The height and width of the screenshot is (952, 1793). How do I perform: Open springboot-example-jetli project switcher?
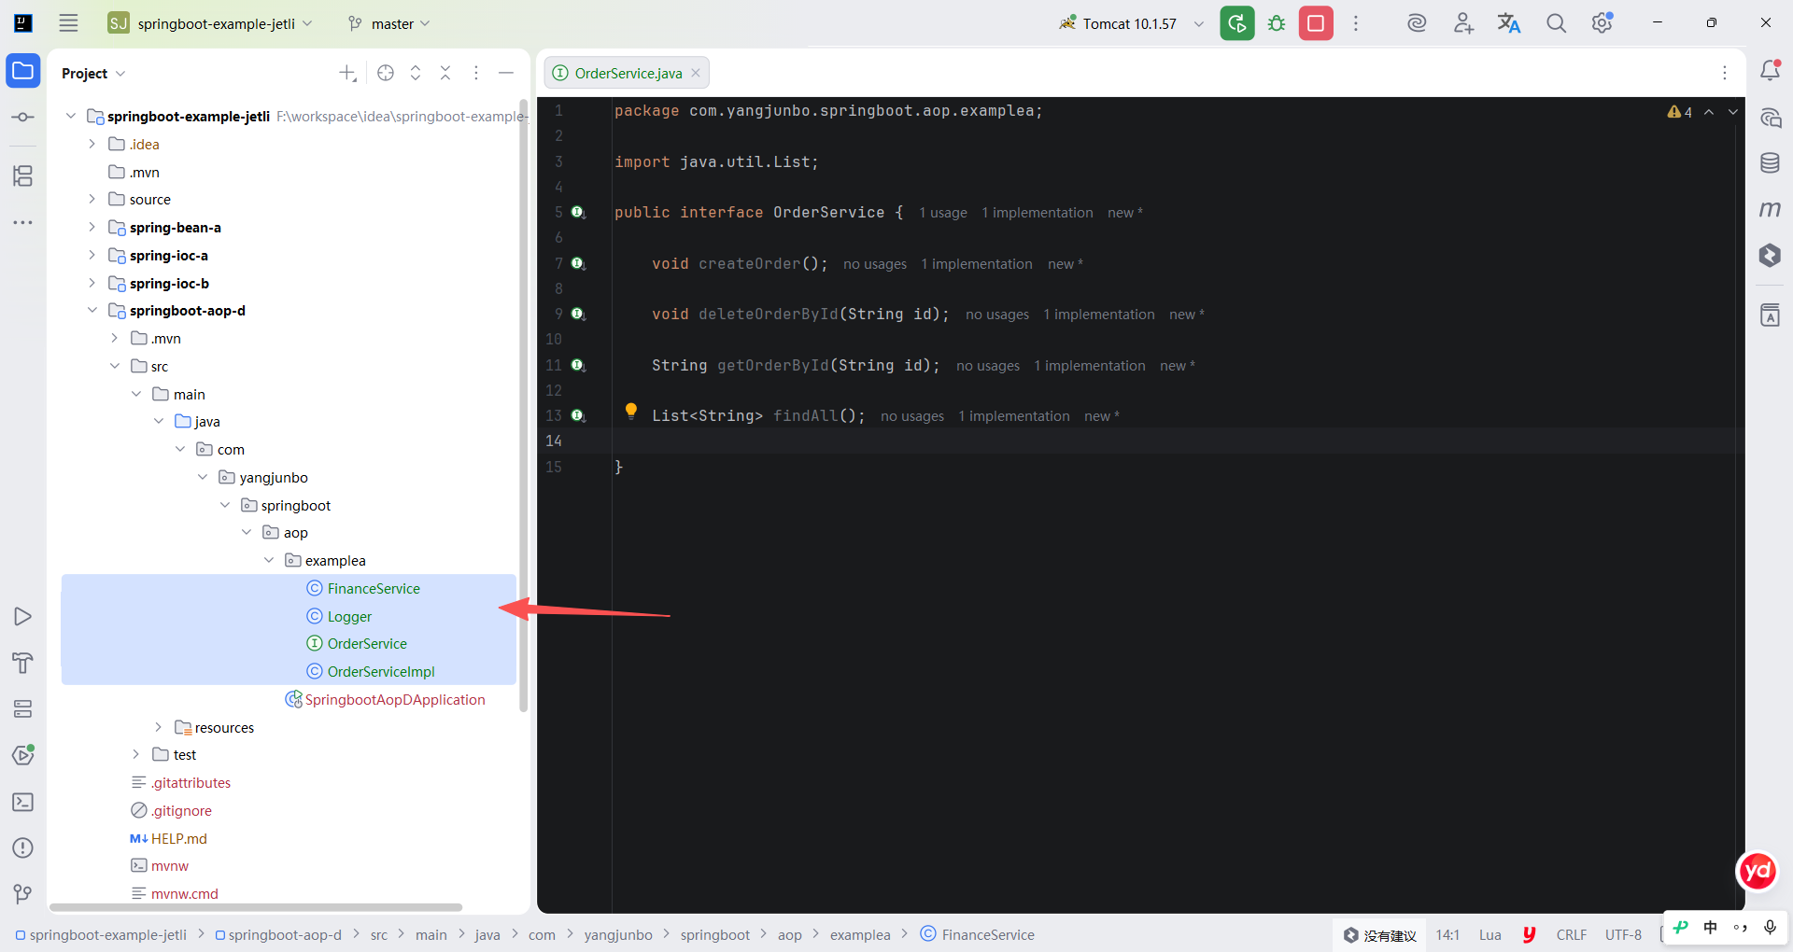[211, 23]
